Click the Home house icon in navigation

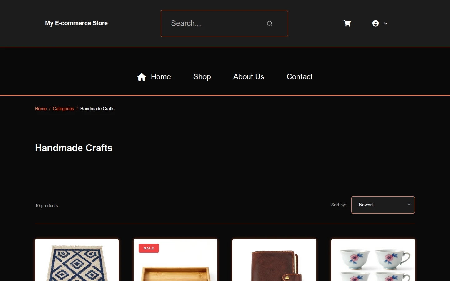pos(142,77)
